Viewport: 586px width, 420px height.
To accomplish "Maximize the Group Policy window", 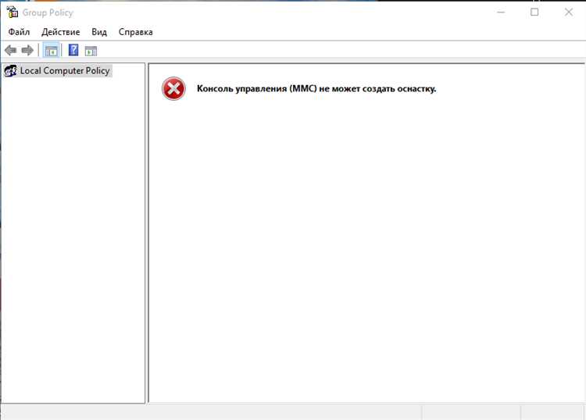I will coord(534,12).
